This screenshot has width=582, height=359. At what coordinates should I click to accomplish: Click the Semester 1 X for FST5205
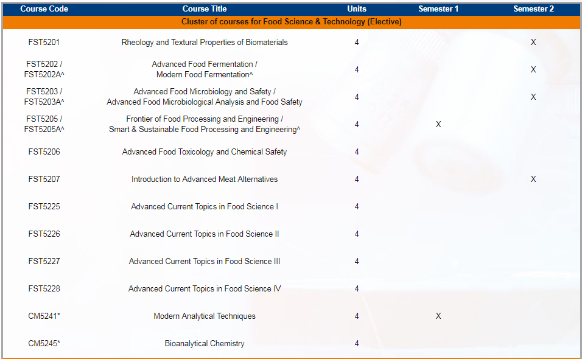[438, 124]
